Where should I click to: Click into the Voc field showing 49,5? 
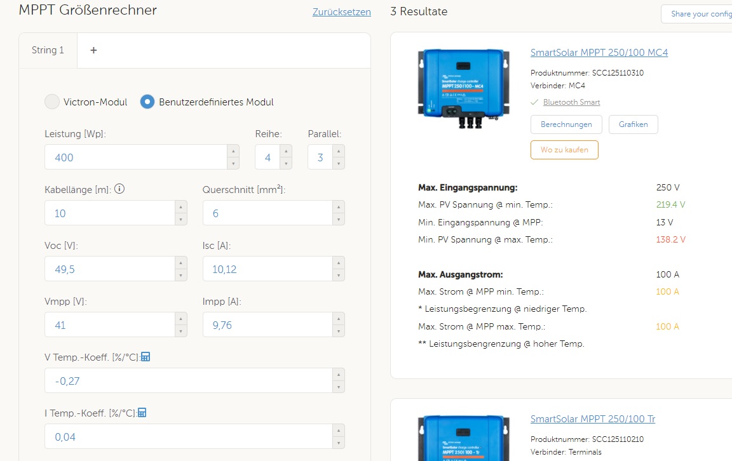pos(110,269)
